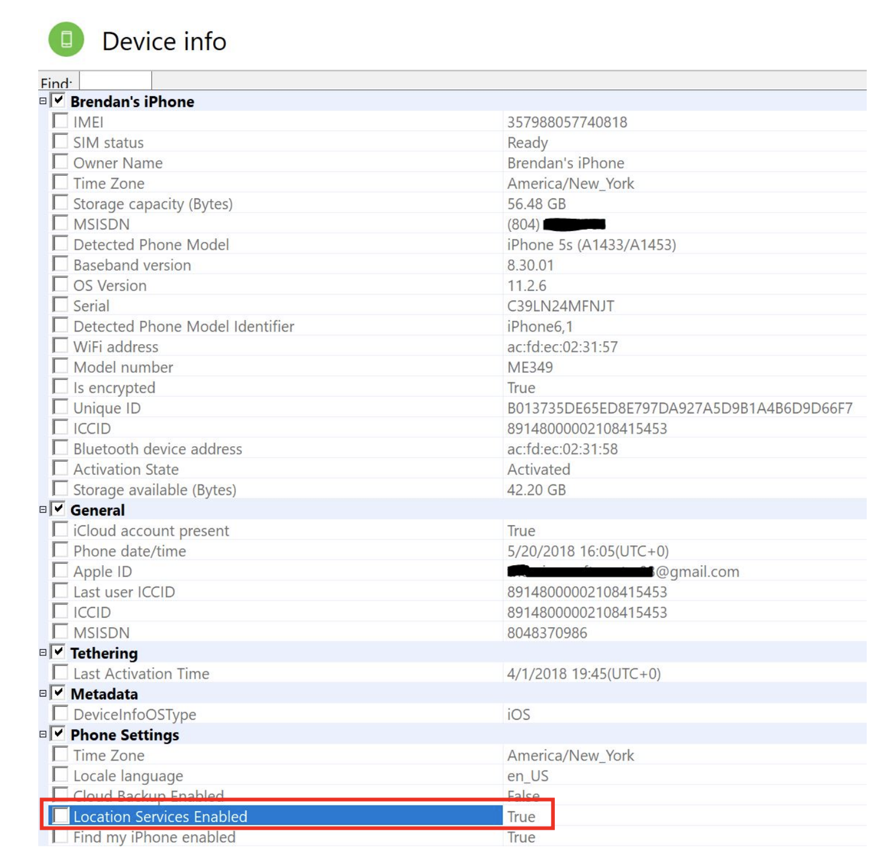The width and height of the screenshot is (896, 859).
Task: Select Bluetooth address ac:fd:ec:02:31:58
Action: pos(562,449)
